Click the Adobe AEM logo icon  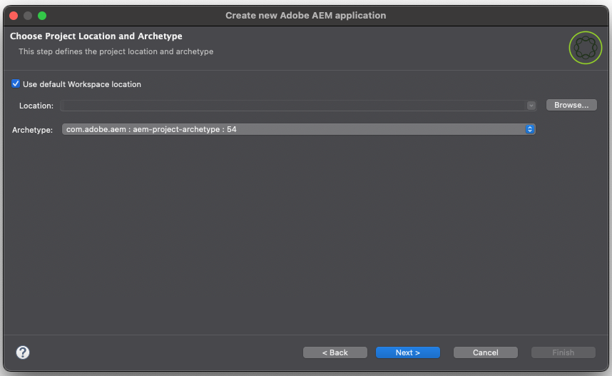click(586, 48)
